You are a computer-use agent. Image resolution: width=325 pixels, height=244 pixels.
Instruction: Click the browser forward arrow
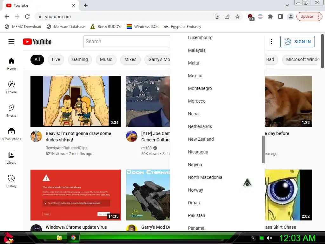[17, 17]
